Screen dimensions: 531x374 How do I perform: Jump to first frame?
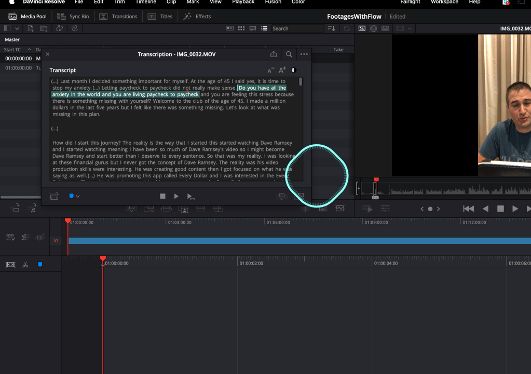click(x=468, y=209)
